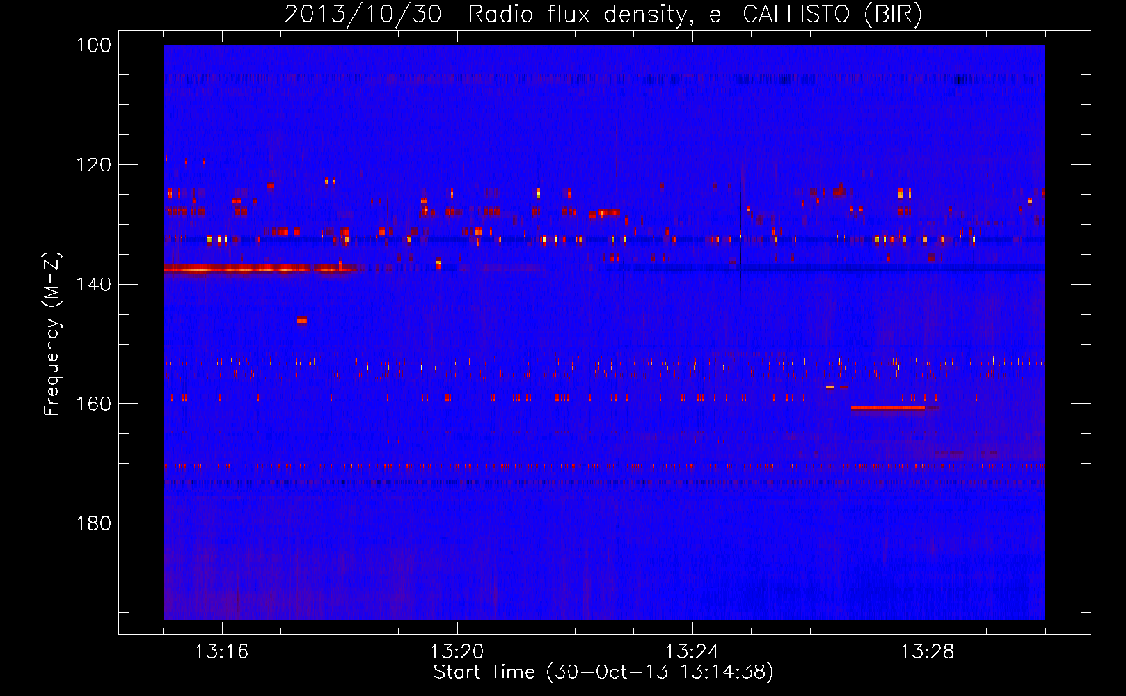Click the long red emission band near 137 MHz
This screenshot has height=696, width=1126.
(261, 269)
